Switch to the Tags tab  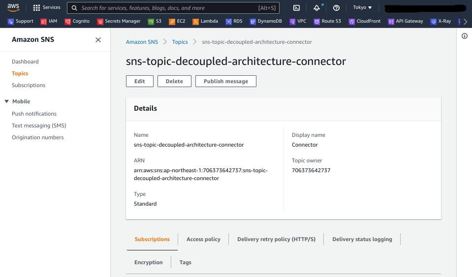186,262
